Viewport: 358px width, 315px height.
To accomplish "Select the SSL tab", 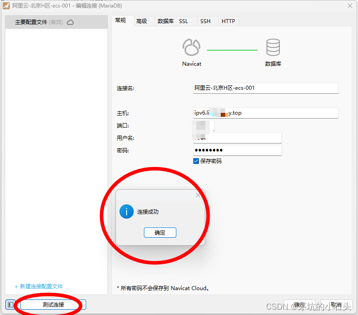I will tap(186, 21).
